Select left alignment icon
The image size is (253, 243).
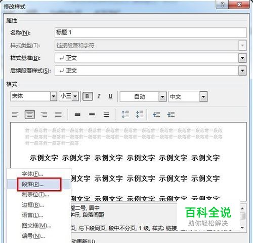point(15,115)
